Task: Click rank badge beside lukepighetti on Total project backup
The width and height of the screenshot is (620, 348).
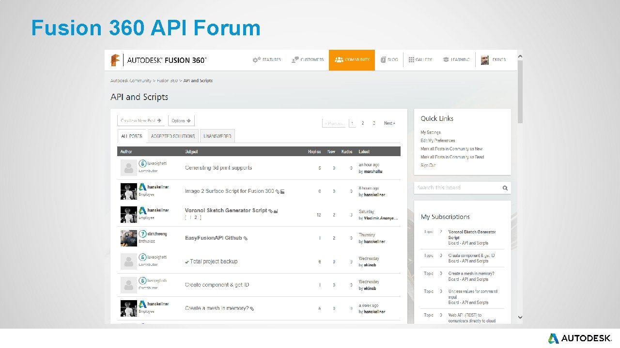Action: (142, 257)
